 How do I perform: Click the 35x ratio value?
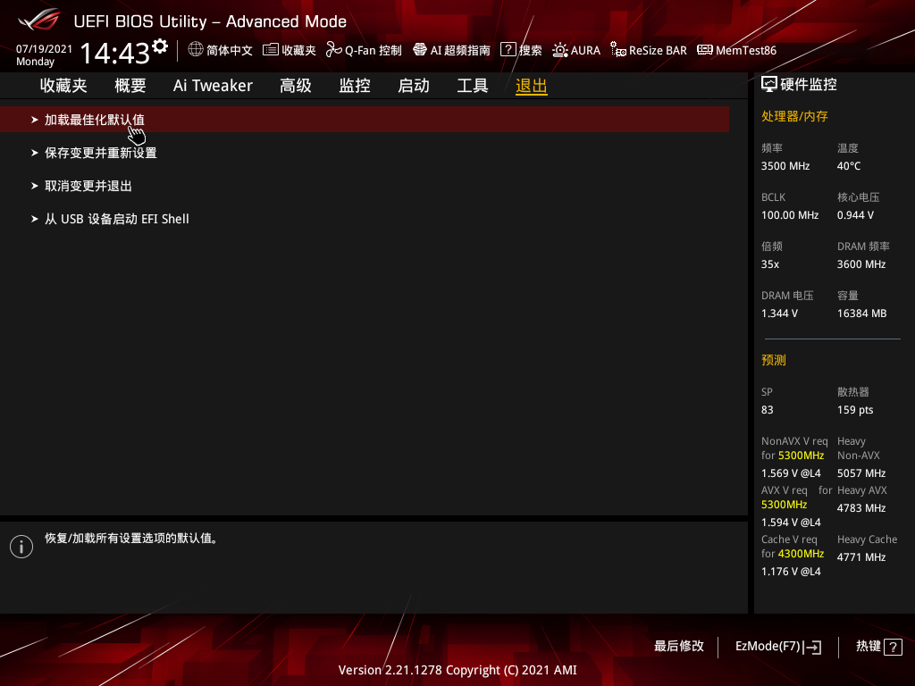pos(770,264)
